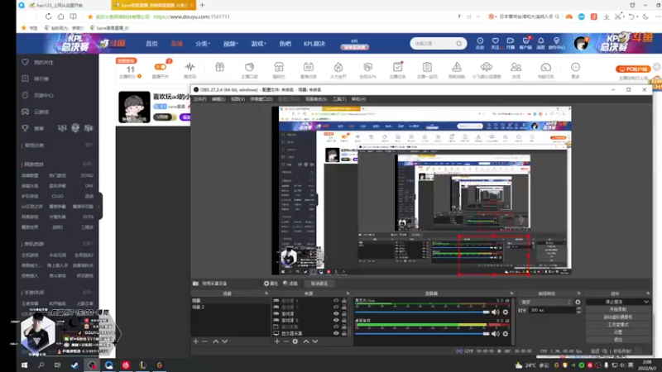
Task: Toggle visibility of second source in list
Action: coord(336,307)
